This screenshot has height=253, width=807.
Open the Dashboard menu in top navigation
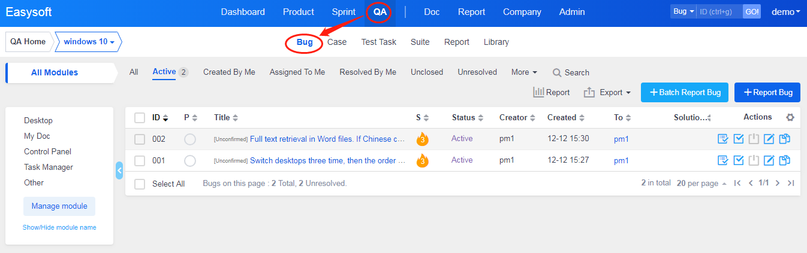pos(243,12)
